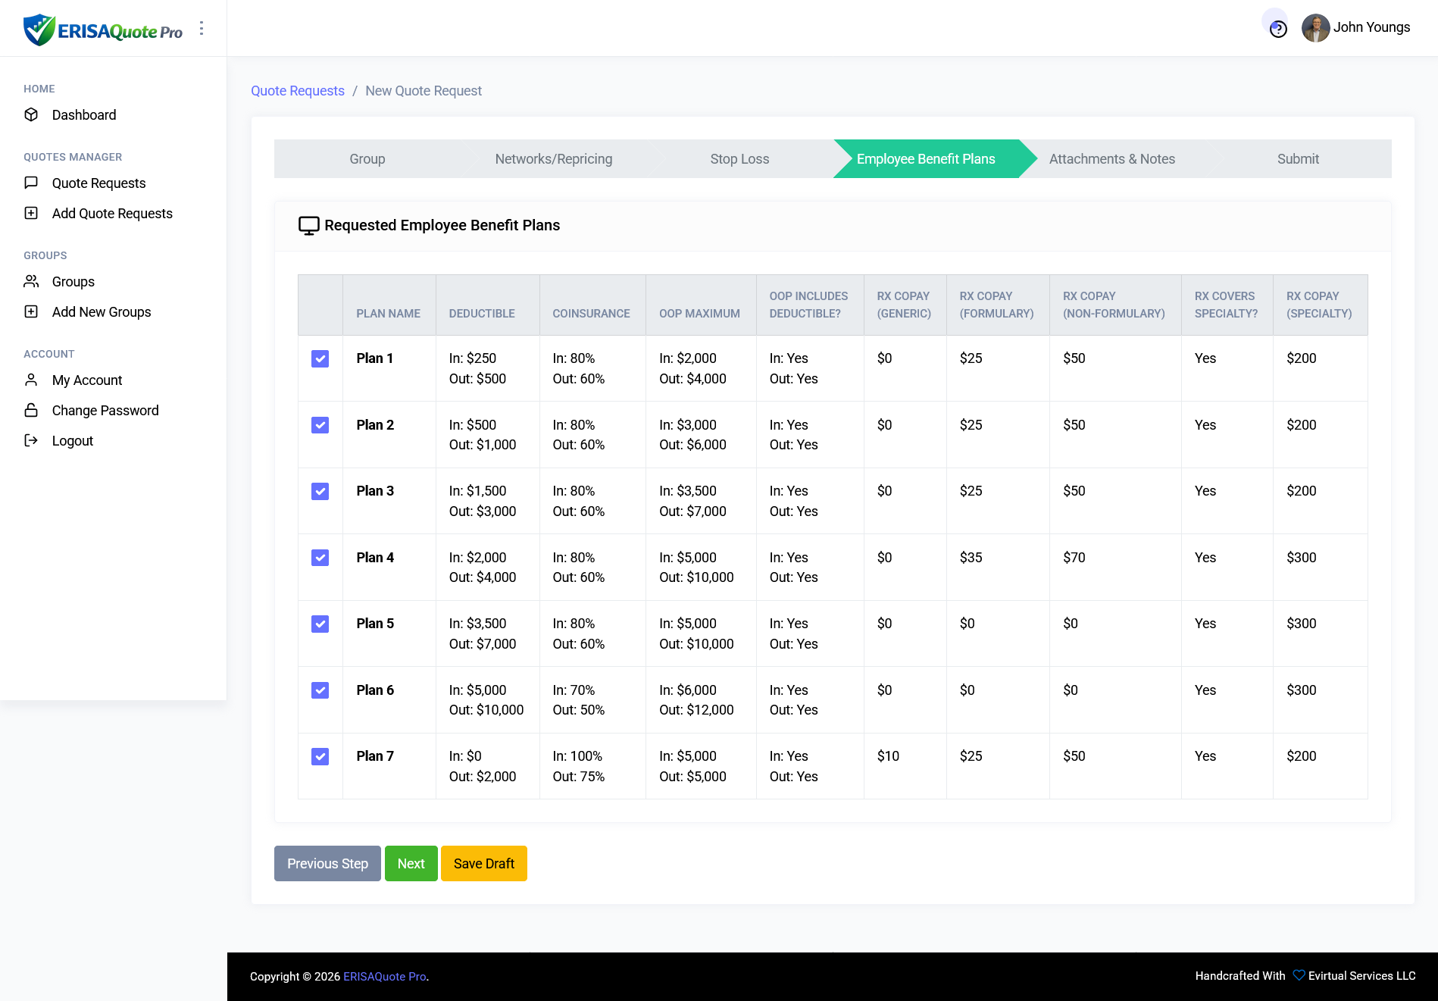Click the Add New Groups plus icon

click(31, 311)
